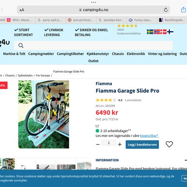
Task: Open the Elektronikk menu category
Action: click(136, 54)
